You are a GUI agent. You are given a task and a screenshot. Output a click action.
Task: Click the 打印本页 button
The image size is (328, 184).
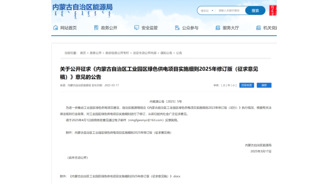click(x=247, y=85)
